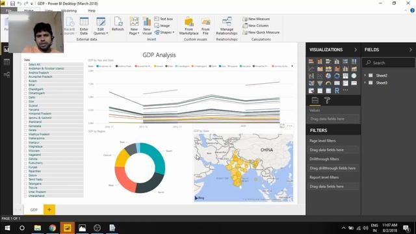This screenshot has width=416, height=234.
Task: Click the Bing map visual
Action: pyautogui.click(x=244, y=168)
